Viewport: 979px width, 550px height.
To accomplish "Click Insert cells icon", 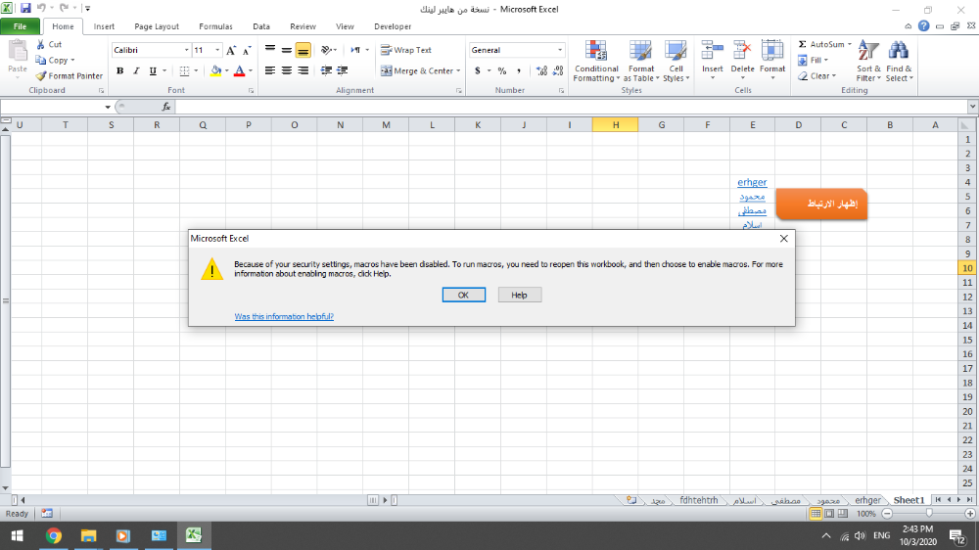I will pos(712,51).
